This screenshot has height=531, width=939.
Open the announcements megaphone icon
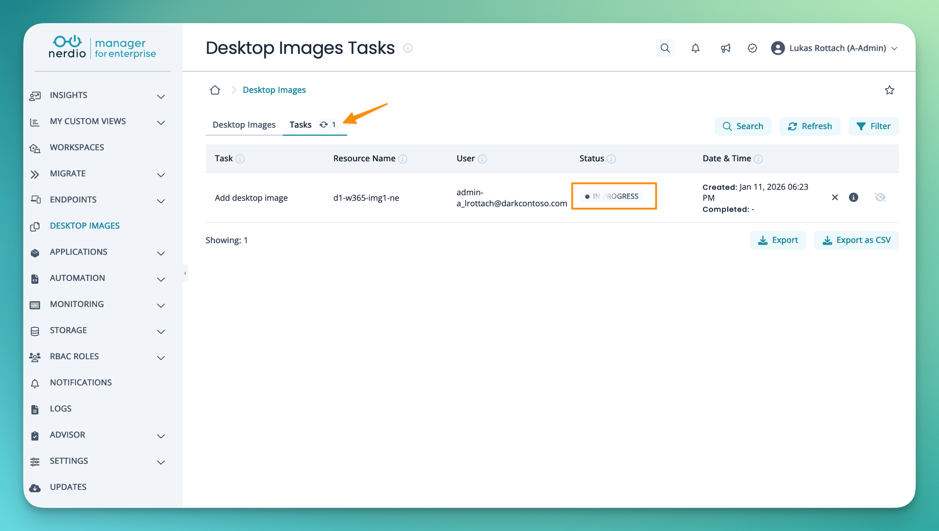725,48
